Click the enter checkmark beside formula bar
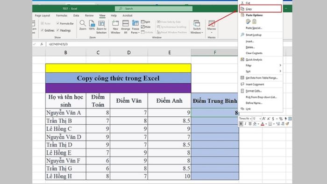The width and height of the screenshot is (327, 184). (x=35, y=44)
